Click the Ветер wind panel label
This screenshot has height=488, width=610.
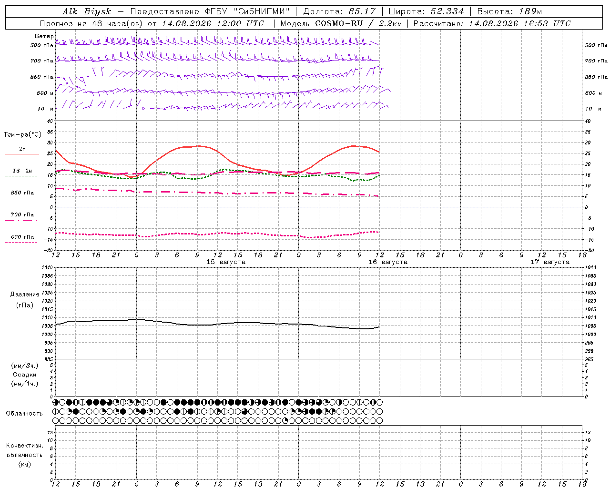coord(44,36)
